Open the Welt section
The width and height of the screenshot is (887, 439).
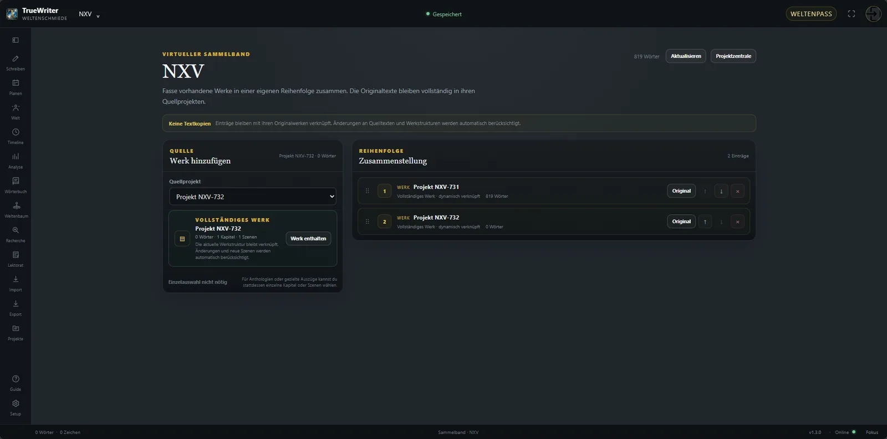tap(16, 111)
